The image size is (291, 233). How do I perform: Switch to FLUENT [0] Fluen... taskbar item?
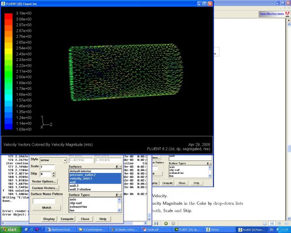[x=252, y=230]
